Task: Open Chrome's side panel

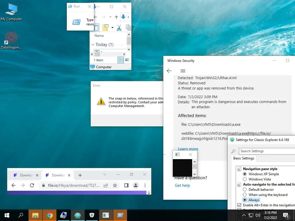Action: click(x=126, y=186)
